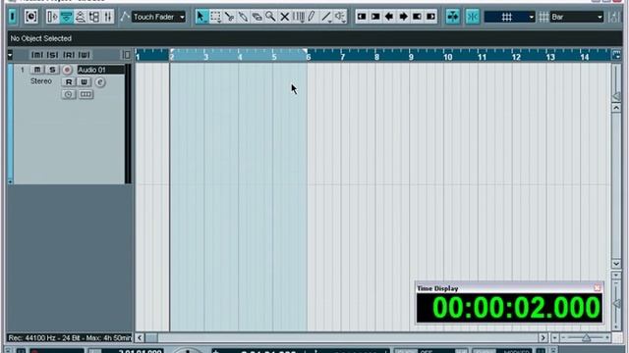Mute the Audio 01 track
This screenshot has height=353, width=629.
pos(37,70)
